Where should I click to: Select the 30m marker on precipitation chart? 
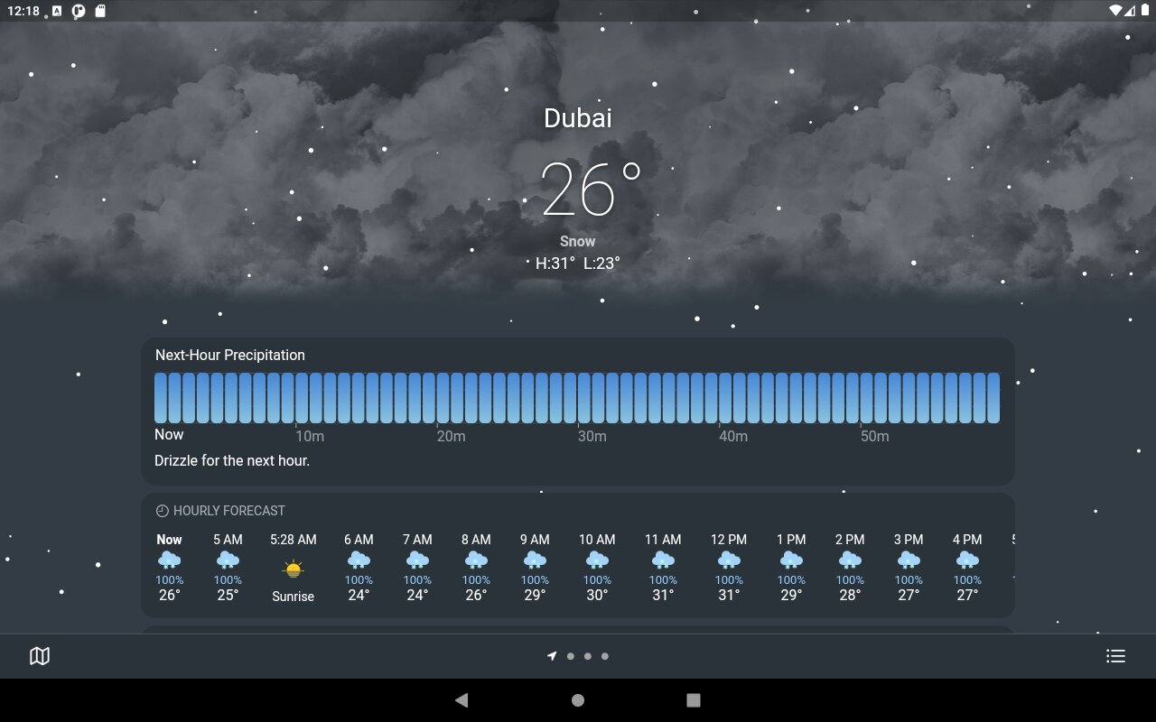pyautogui.click(x=592, y=437)
